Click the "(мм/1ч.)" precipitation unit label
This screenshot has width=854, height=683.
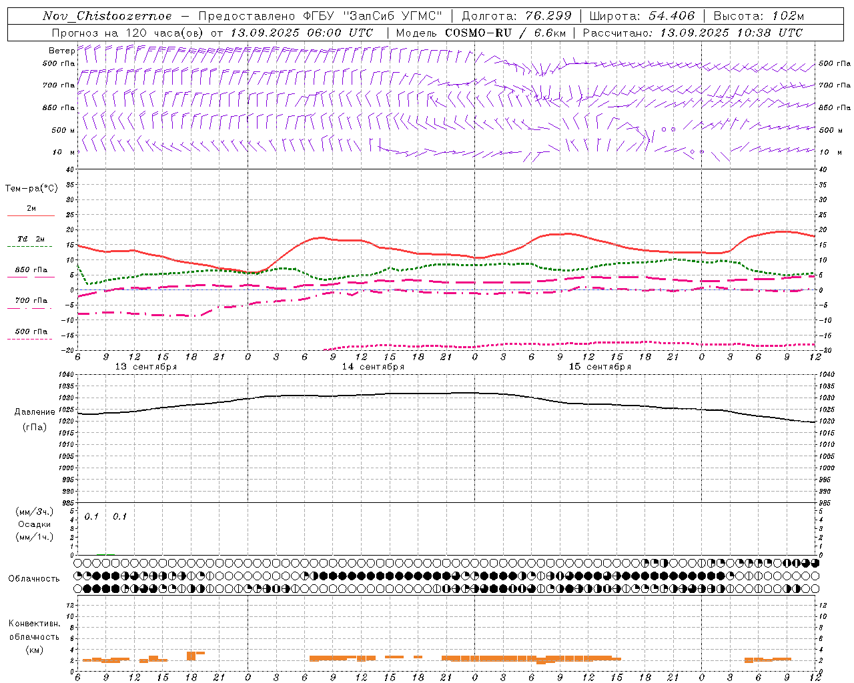pos(35,537)
